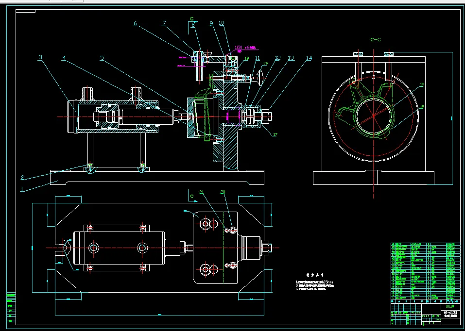
Task: Select green part balloon number 19
Action: tap(265, 64)
